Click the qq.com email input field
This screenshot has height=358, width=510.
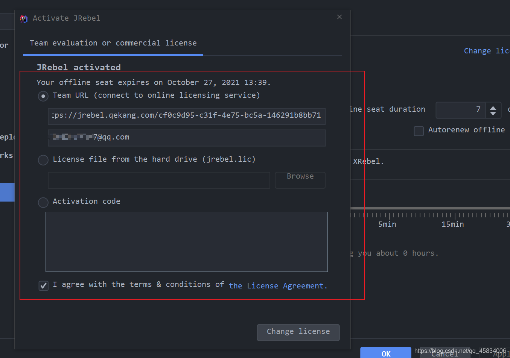[187, 138]
